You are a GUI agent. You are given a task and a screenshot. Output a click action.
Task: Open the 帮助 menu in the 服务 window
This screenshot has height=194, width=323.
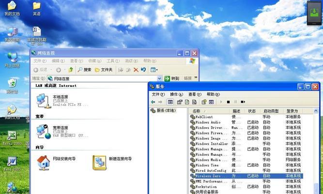(x=213, y=94)
